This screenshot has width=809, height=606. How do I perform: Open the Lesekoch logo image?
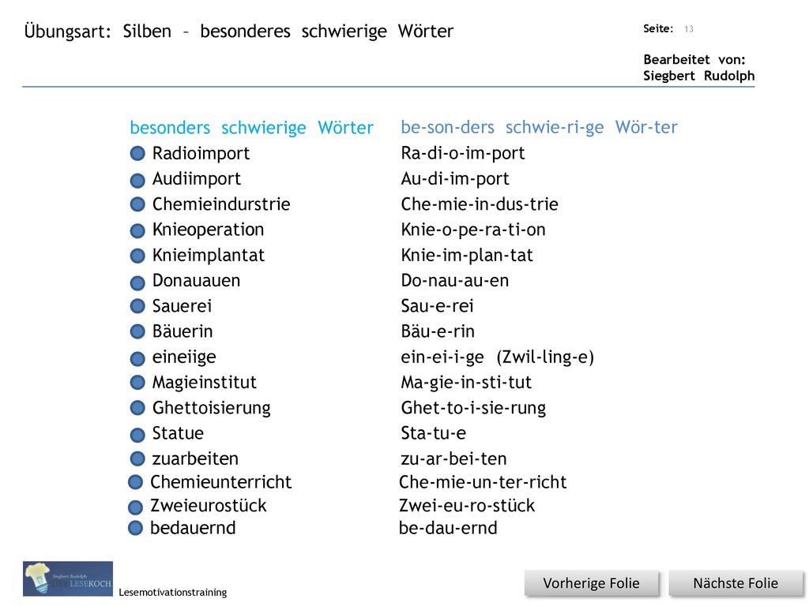[68, 578]
